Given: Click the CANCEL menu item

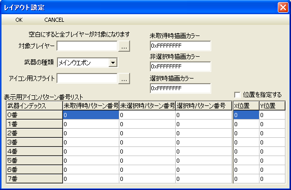Looking at the screenshot, I should [x=54, y=20].
